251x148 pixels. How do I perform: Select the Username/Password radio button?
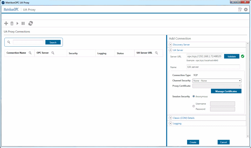point(194,106)
